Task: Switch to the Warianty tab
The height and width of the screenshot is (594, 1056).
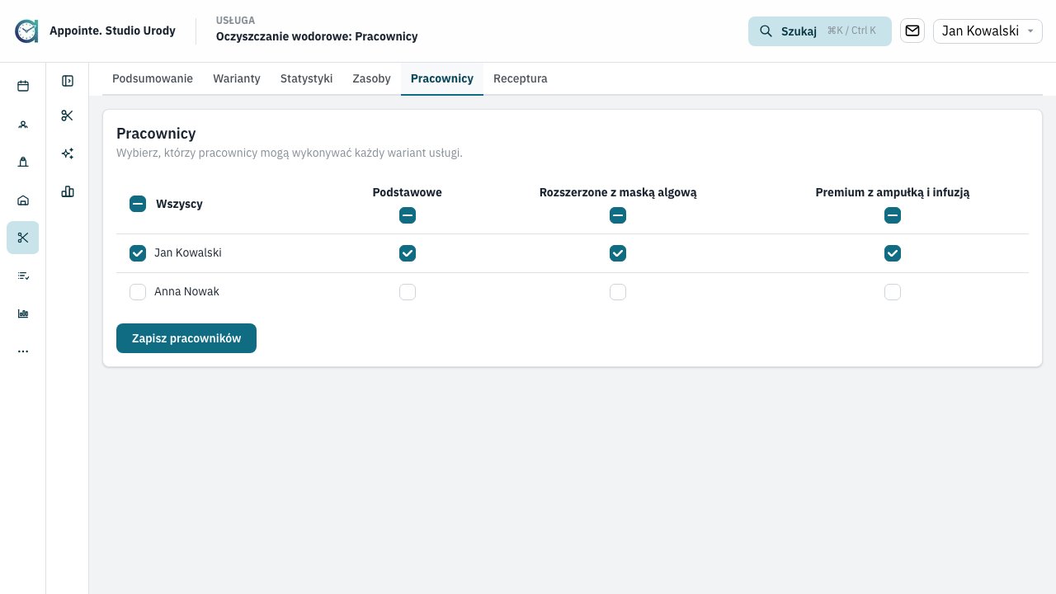Action: 237,78
